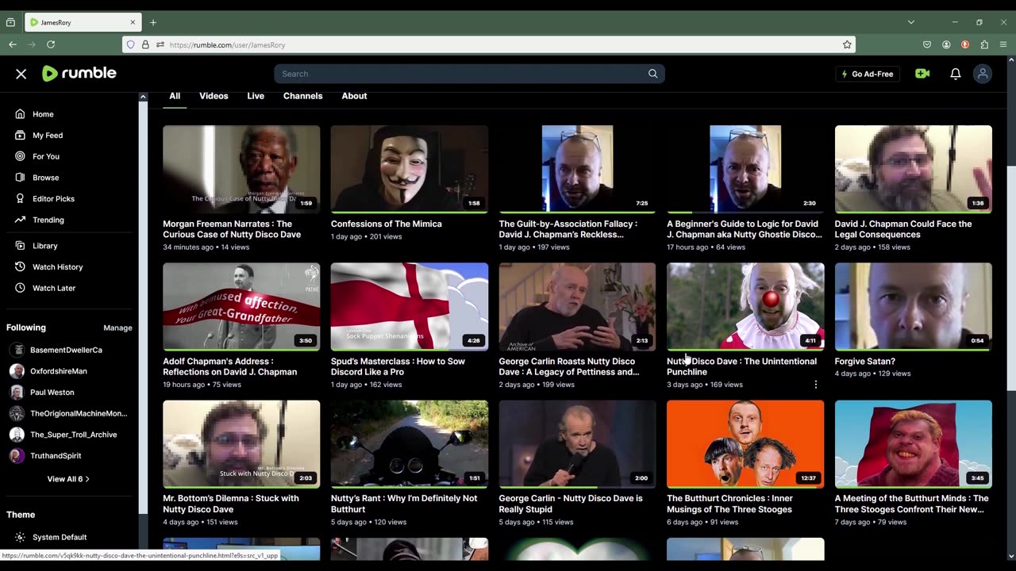Image resolution: width=1016 pixels, height=571 pixels.
Task: Open three-dot menu for Unintentional Punchline video
Action: click(816, 385)
